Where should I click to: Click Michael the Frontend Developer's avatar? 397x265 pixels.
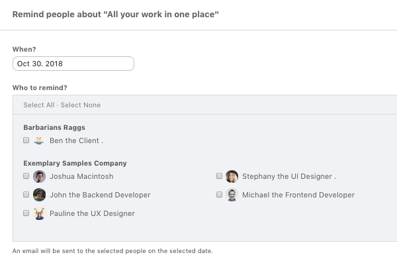tap(232, 195)
